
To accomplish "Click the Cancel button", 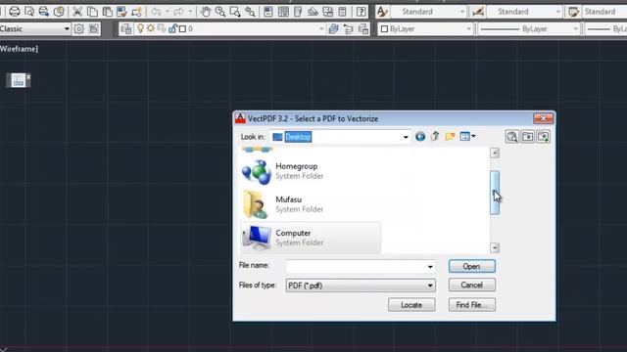I will 472,285.
